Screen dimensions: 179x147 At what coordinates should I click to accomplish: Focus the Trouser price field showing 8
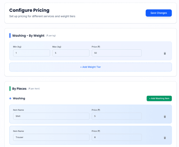click(x=116, y=137)
